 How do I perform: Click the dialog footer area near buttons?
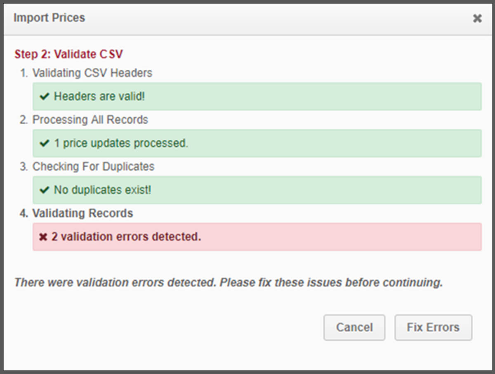[x=247, y=327]
